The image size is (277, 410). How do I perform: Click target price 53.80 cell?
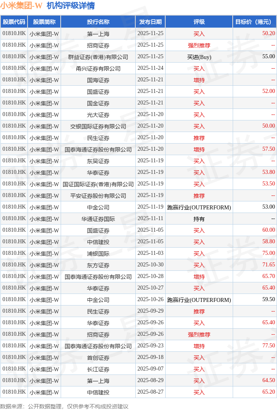pos(255,172)
